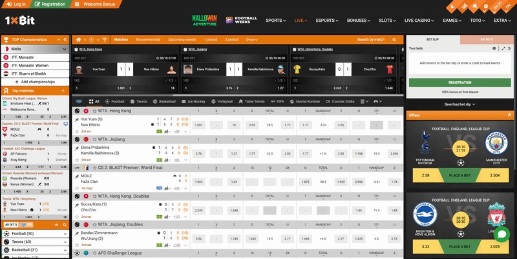Filter live events by FIFA

277,102
